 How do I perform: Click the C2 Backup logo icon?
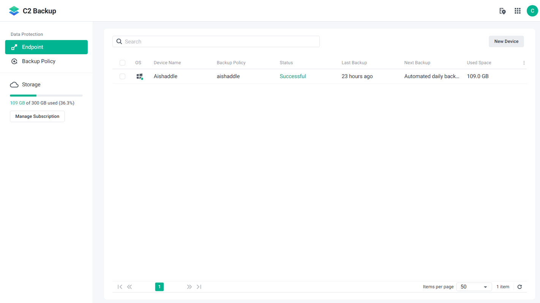pyautogui.click(x=14, y=11)
